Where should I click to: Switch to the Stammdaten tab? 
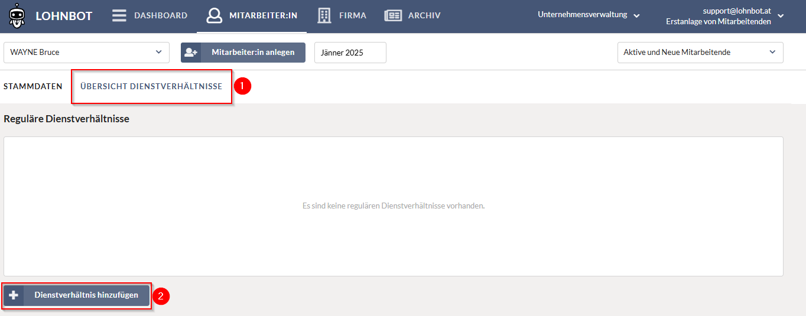pos(33,86)
